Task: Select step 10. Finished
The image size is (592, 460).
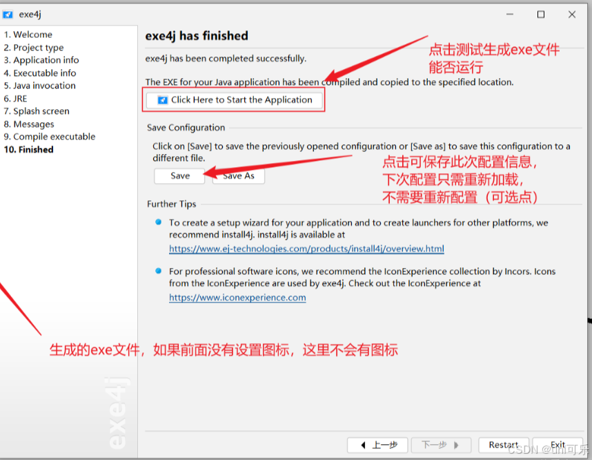Action: click(29, 150)
